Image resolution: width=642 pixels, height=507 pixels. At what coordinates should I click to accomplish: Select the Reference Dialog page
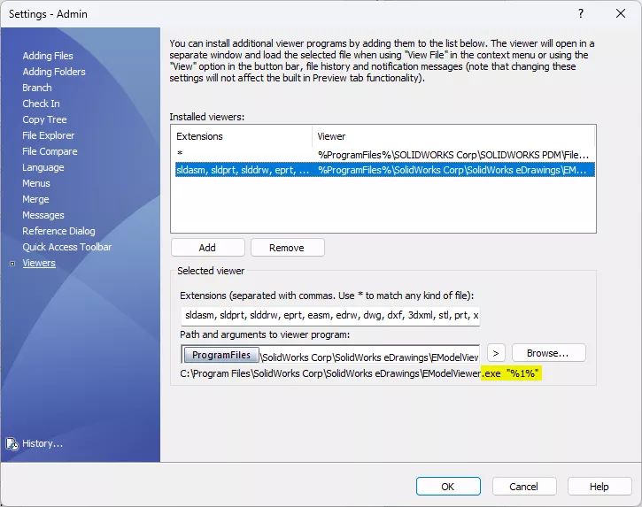coord(58,231)
